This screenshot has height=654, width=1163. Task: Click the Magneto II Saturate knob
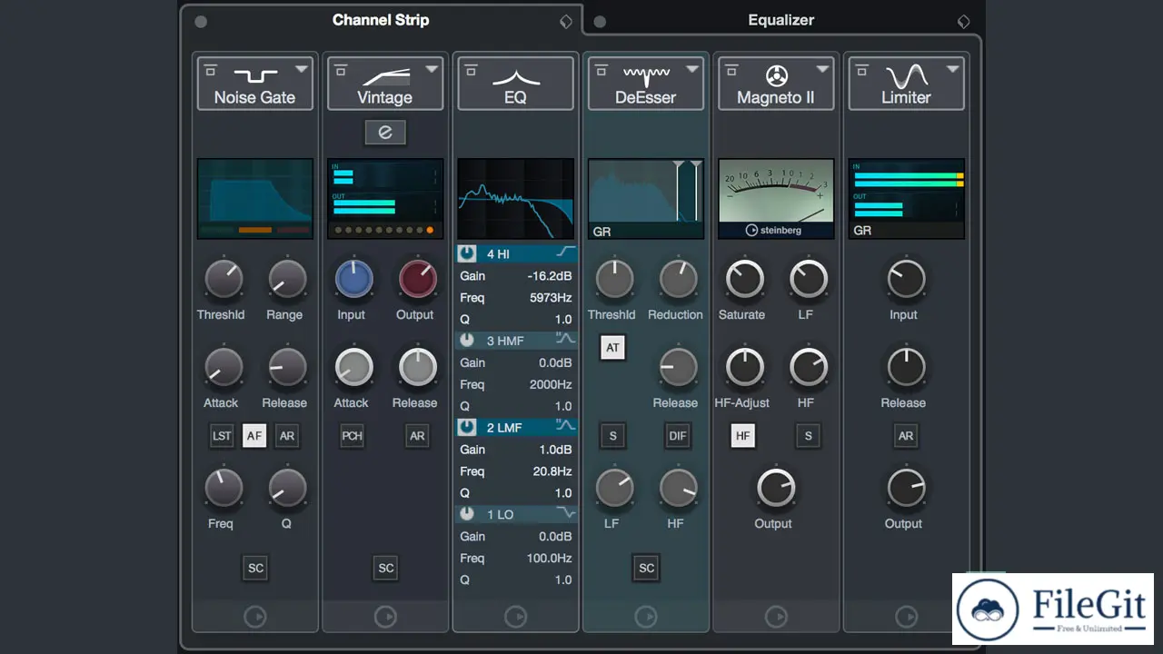[744, 280]
